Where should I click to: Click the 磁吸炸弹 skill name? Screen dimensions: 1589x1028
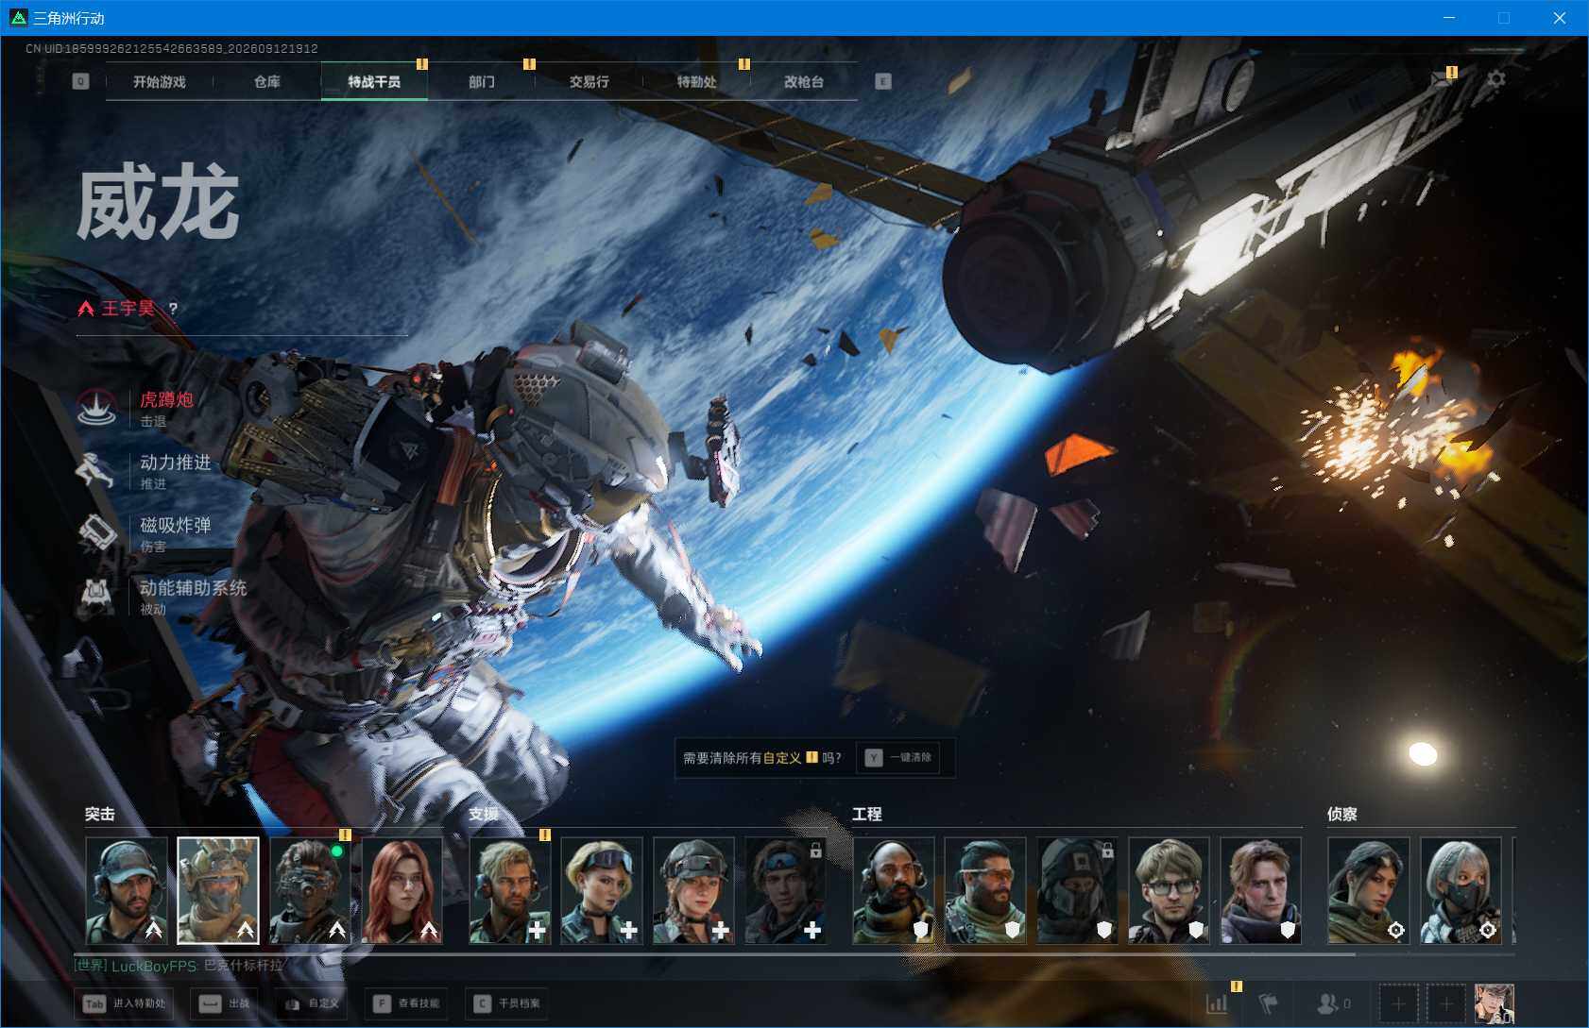176,525
